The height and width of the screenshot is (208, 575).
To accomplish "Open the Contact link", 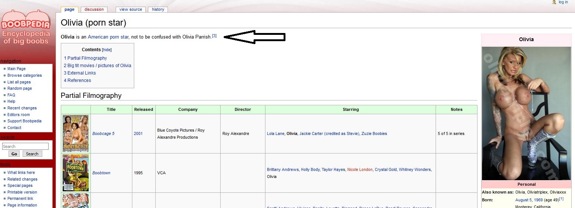I will pyautogui.click(x=14, y=128).
